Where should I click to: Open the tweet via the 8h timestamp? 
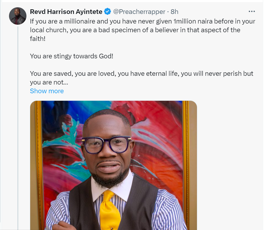coord(175,12)
